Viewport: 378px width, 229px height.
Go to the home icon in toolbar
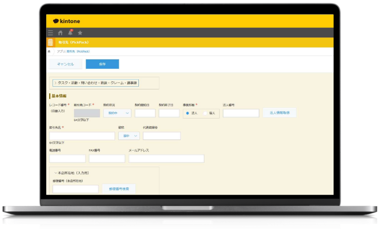pyautogui.click(x=60, y=33)
